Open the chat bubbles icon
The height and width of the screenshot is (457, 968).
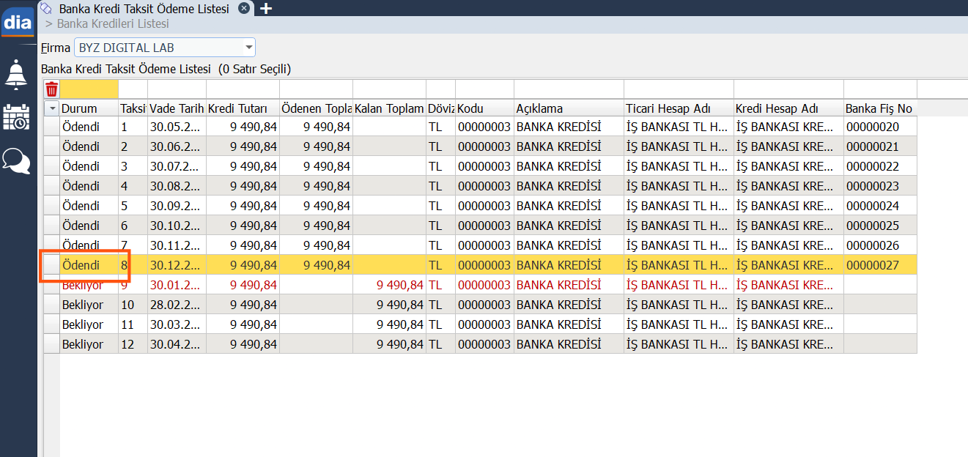pyautogui.click(x=16, y=160)
